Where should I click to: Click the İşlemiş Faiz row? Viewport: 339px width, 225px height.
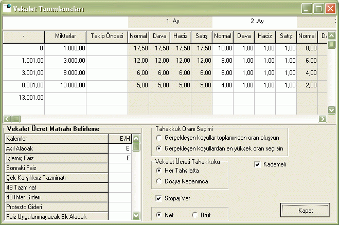57,158
